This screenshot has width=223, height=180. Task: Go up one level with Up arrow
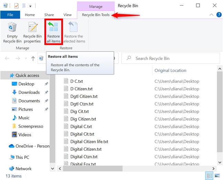(33, 58)
